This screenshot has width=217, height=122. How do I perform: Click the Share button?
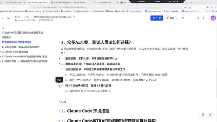pos(157,18)
